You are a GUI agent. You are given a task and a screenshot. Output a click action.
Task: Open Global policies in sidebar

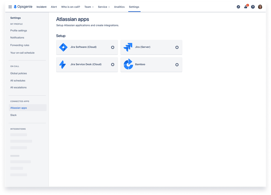point(18,73)
